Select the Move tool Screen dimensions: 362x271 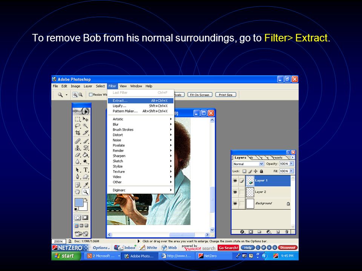tap(86, 119)
